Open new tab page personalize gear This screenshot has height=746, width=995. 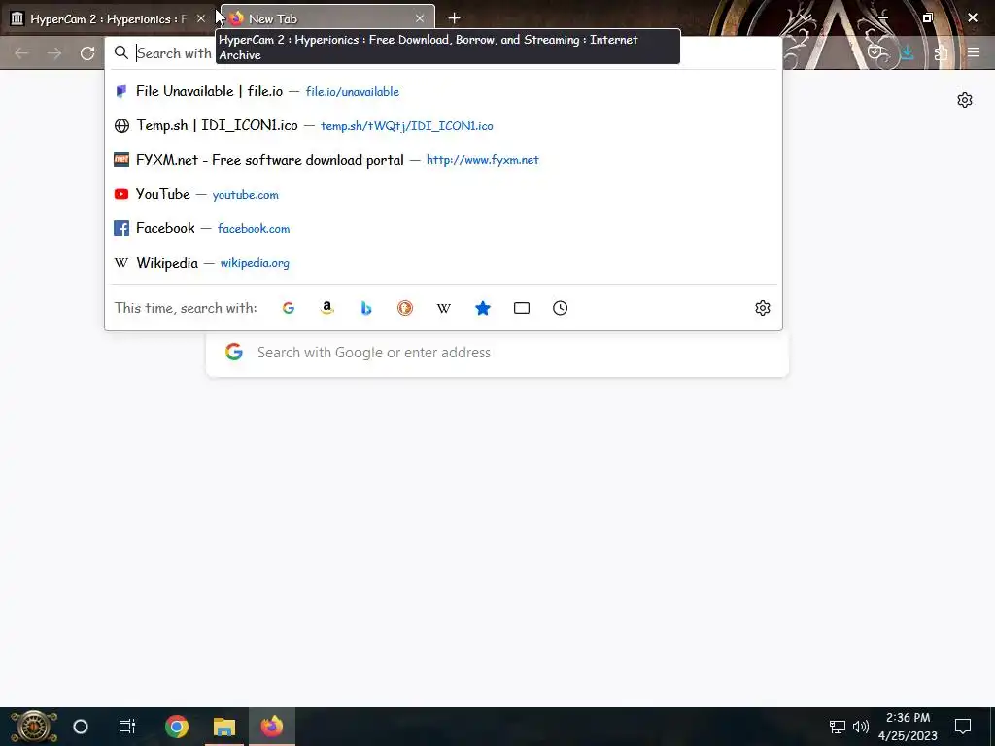click(965, 100)
